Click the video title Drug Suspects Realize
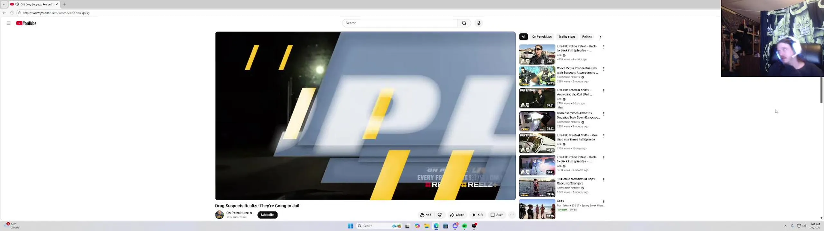 click(257, 206)
